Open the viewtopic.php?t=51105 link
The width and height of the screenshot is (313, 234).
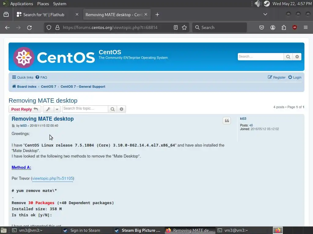click(x=53, y=179)
